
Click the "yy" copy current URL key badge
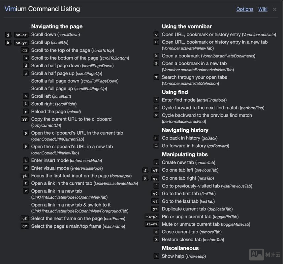coord(25,119)
